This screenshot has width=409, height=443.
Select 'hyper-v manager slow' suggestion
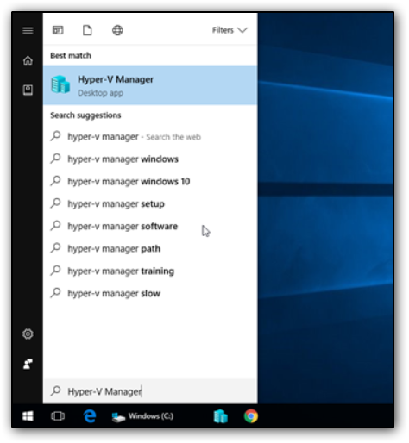(150, 294)
